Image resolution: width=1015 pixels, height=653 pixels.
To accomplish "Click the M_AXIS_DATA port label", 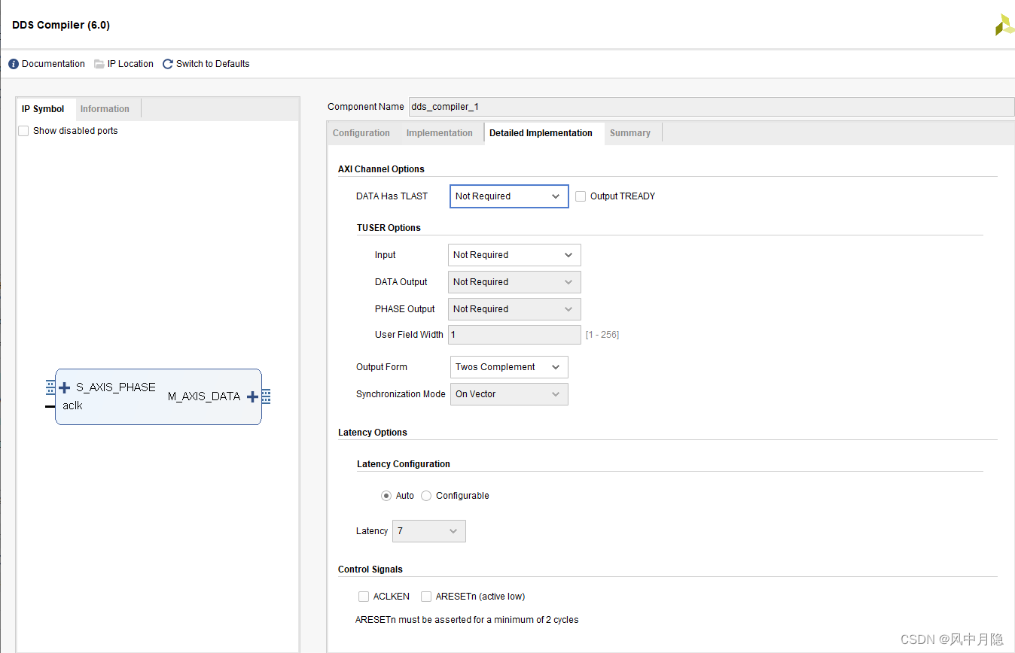I will tap(204, 396).
